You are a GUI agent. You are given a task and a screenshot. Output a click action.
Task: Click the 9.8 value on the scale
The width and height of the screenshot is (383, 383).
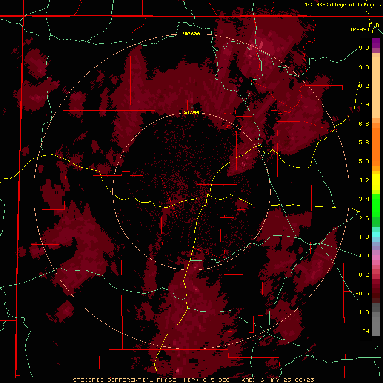(x=364, y=48)
